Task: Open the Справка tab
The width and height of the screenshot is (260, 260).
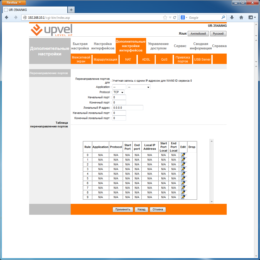Action: (x=219, y=46)
